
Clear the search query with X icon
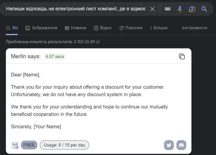pyautogui.click(x=152, y=9)
